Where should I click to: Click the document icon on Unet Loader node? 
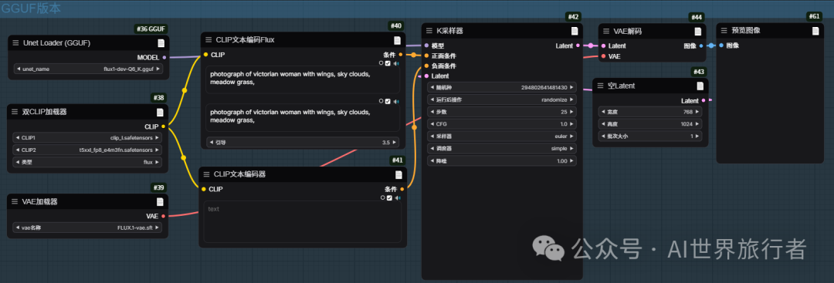click(x=161, y=43)
